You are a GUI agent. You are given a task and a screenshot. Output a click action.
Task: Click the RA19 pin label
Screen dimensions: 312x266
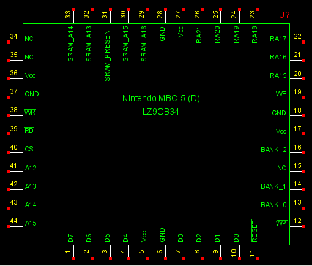click(236, 35)
